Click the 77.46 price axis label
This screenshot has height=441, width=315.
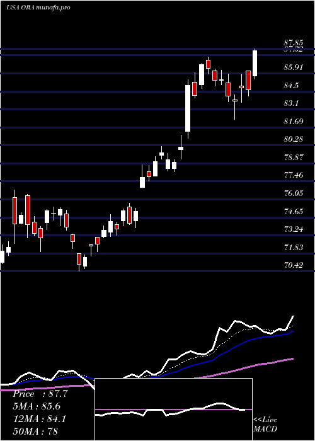(294, 175)
